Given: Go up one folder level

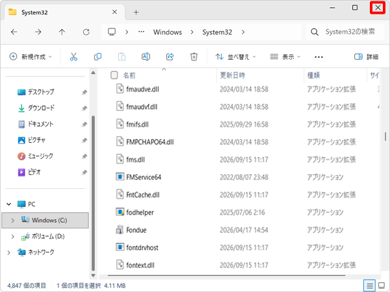Looking at the screenshot, I should click(62, 32).
